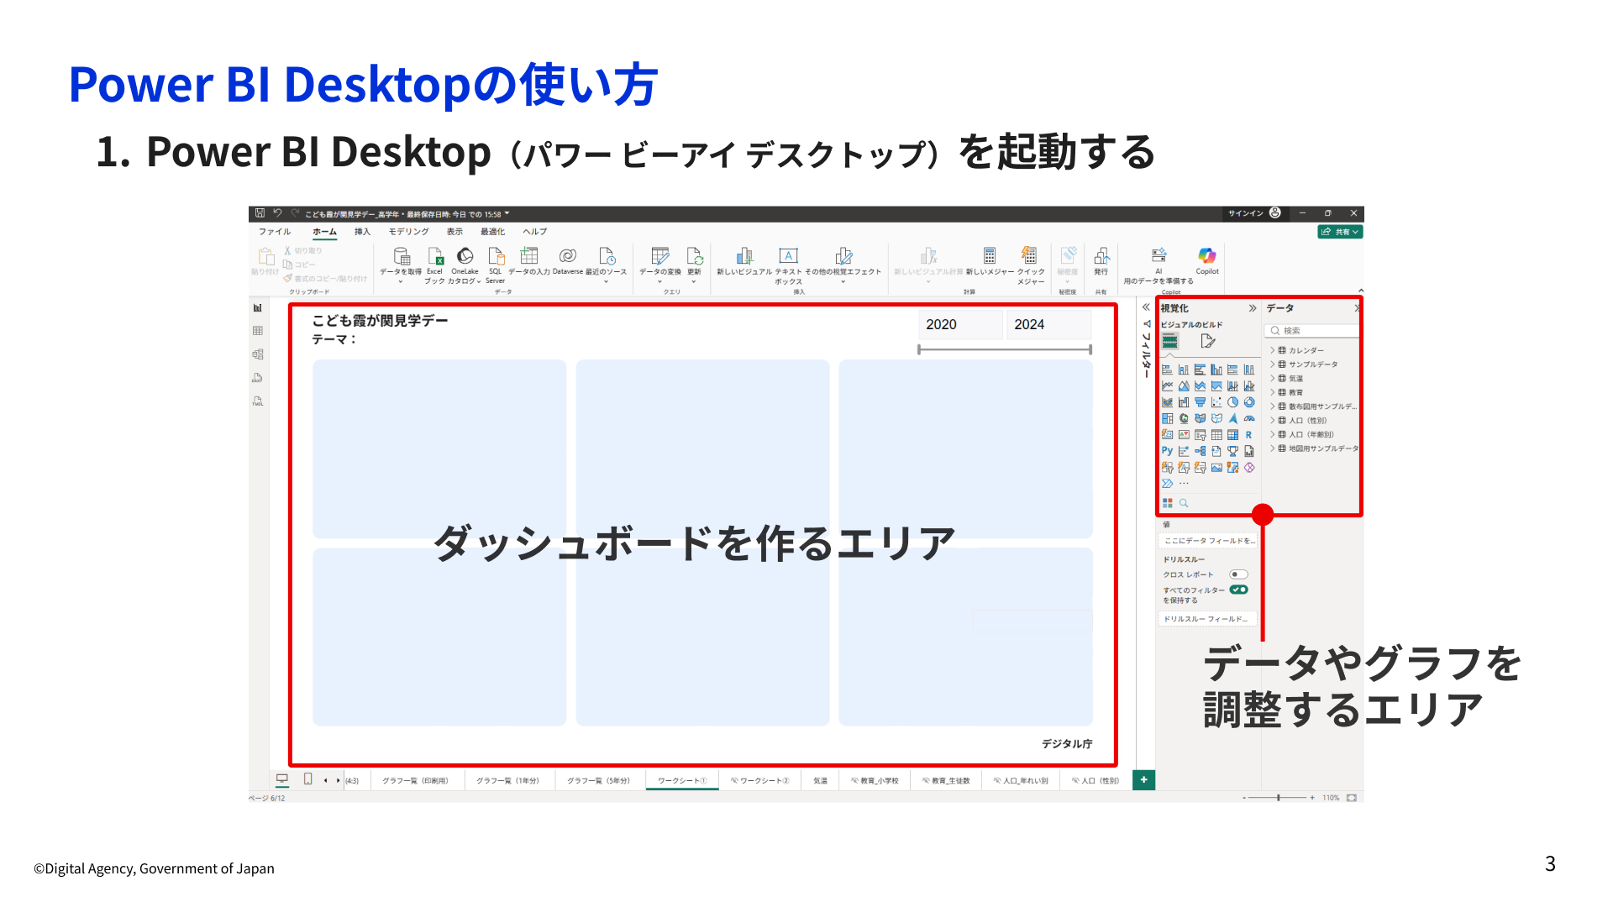Image resolution: width=1613 pixels, height=907 pixels.
Task: Select the line chart visual icon
Action: click(1167, 386)
